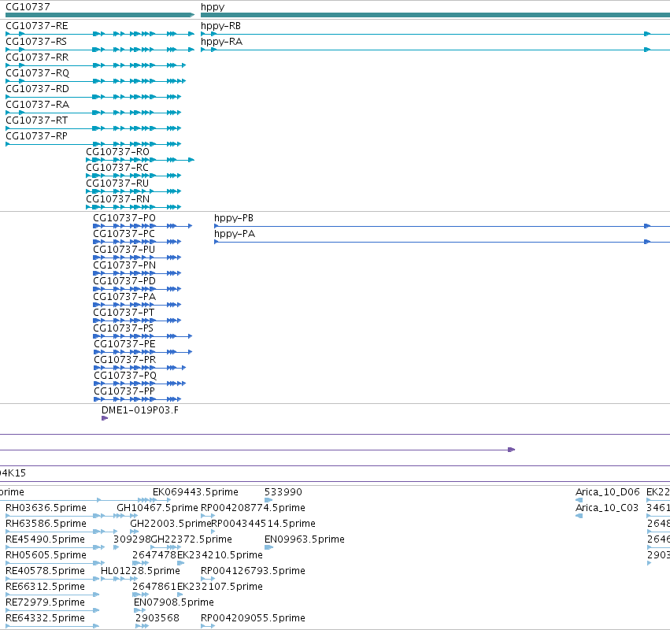The height and width of the screenshot is (630, 670).
Task: Select EST RH03636.5prime
Action: [46, 508]
